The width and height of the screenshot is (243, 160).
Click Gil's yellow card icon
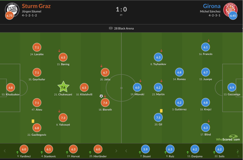pyautogui.click(x=161, y=111)
